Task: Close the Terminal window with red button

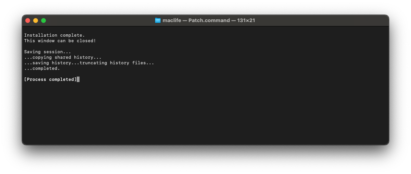Action: pyautogui.click(x=28, y=21)
